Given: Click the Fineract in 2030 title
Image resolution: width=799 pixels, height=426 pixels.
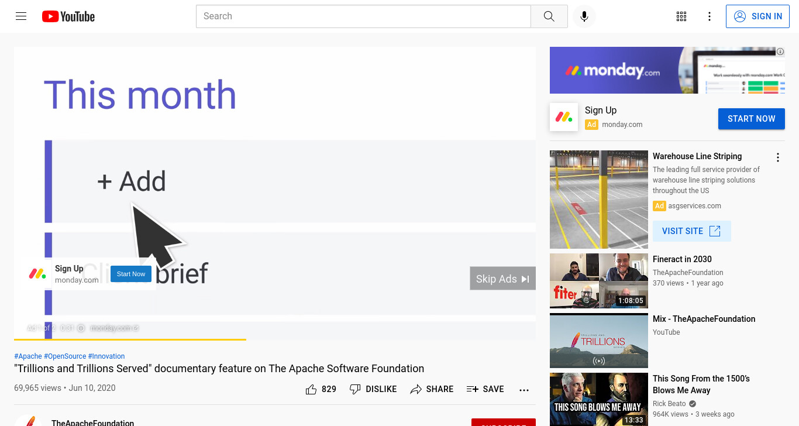Looking at the screenshot, I should (x=682, y=259).
